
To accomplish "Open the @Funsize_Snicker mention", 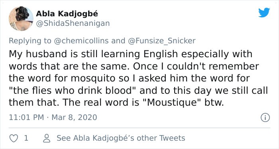I will click(161, 41).
